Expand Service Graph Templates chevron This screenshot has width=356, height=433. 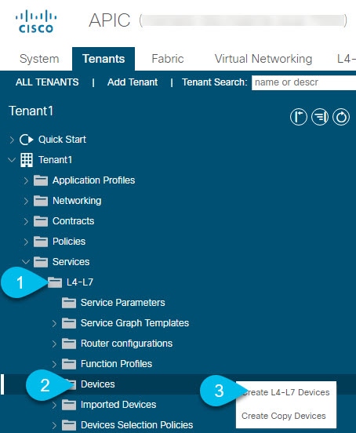54,323
